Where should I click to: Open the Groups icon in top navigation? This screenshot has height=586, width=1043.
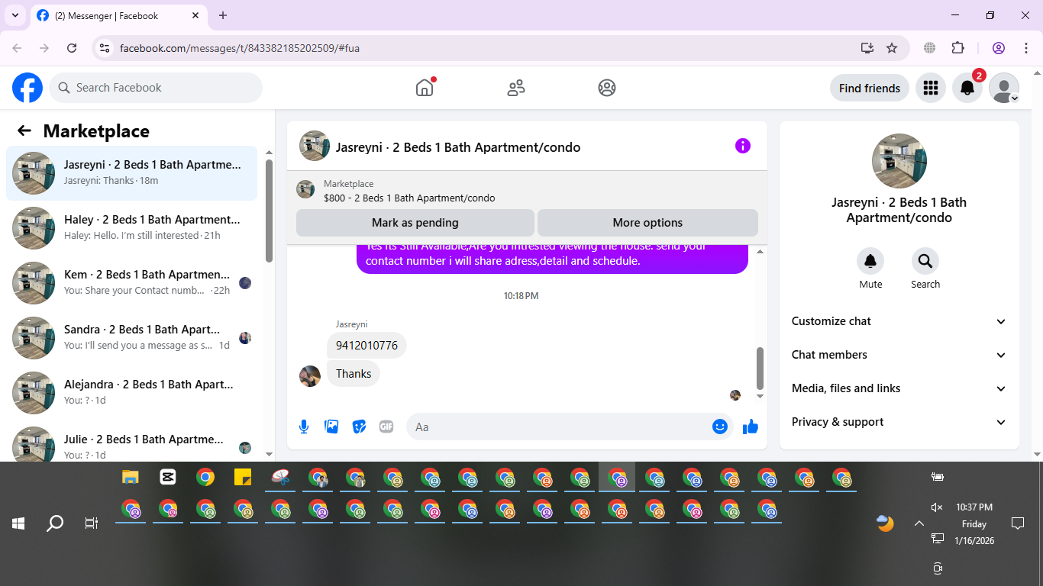point(607,88)
